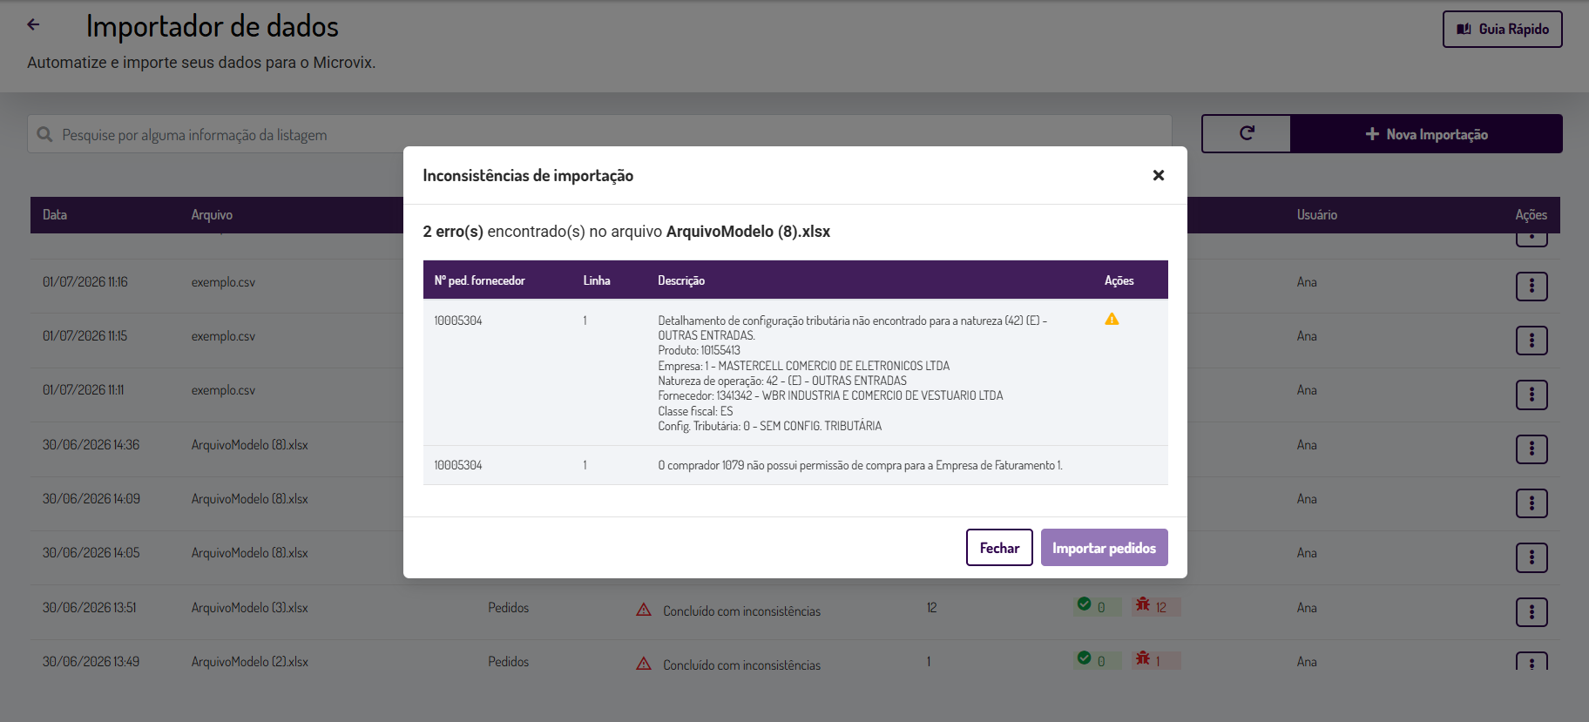The height and width of the screenshot is (722, 1589).
Task: Open actions menu for 30/06/2026 14:36 row
Action: tap(1532, 449)
